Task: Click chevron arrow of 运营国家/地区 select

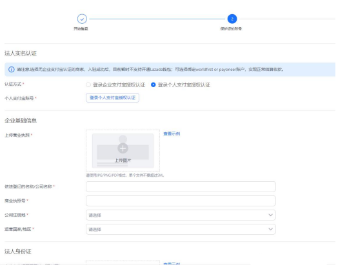Action: (x=270, y=229)
